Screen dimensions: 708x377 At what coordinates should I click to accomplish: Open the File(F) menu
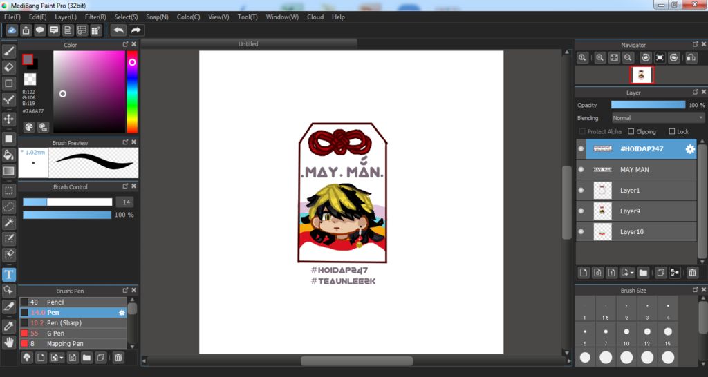(x=12, y=17)
